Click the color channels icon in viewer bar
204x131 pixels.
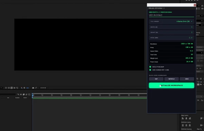[x=21, y=88]
